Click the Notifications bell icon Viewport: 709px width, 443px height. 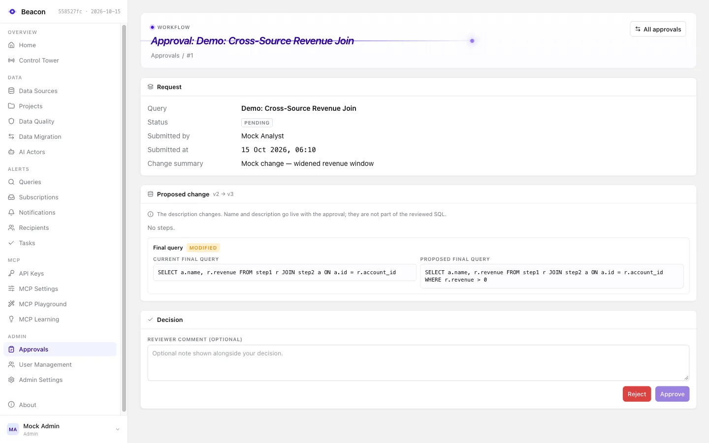pyautogui.click(x=11, y=212)
